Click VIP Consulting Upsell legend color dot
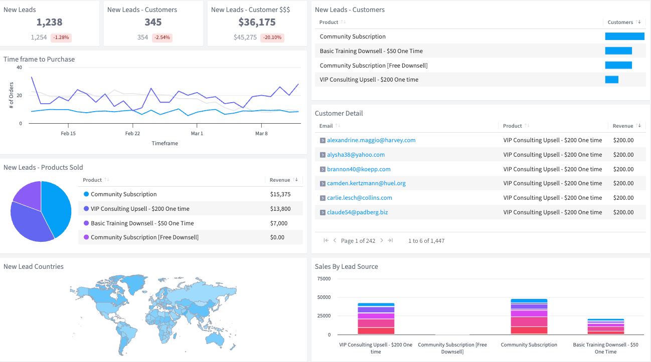The width and height of the screenshot is (651, 362). pyautogui.click(x=86, y=209)
